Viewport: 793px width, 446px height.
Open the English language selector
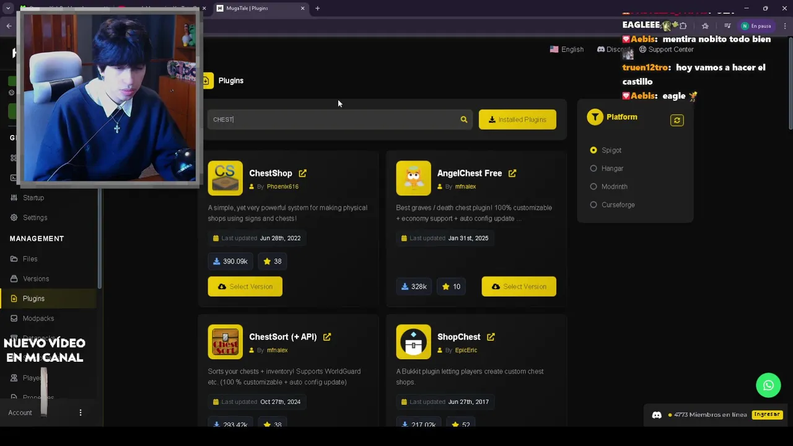(567, 50)
